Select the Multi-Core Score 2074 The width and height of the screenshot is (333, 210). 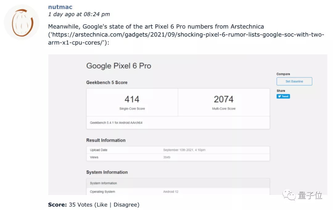tap(224, 99)
